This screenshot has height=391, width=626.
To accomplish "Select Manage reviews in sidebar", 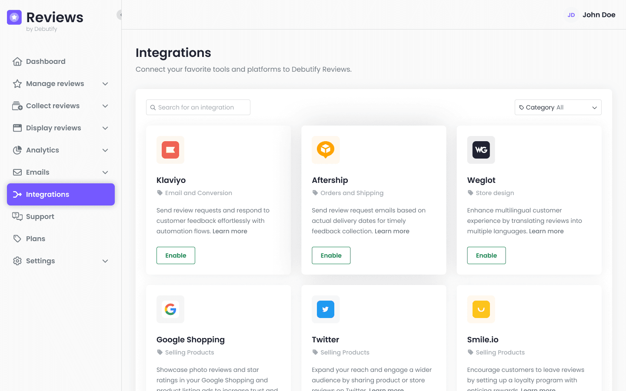I will click(61, 84).
